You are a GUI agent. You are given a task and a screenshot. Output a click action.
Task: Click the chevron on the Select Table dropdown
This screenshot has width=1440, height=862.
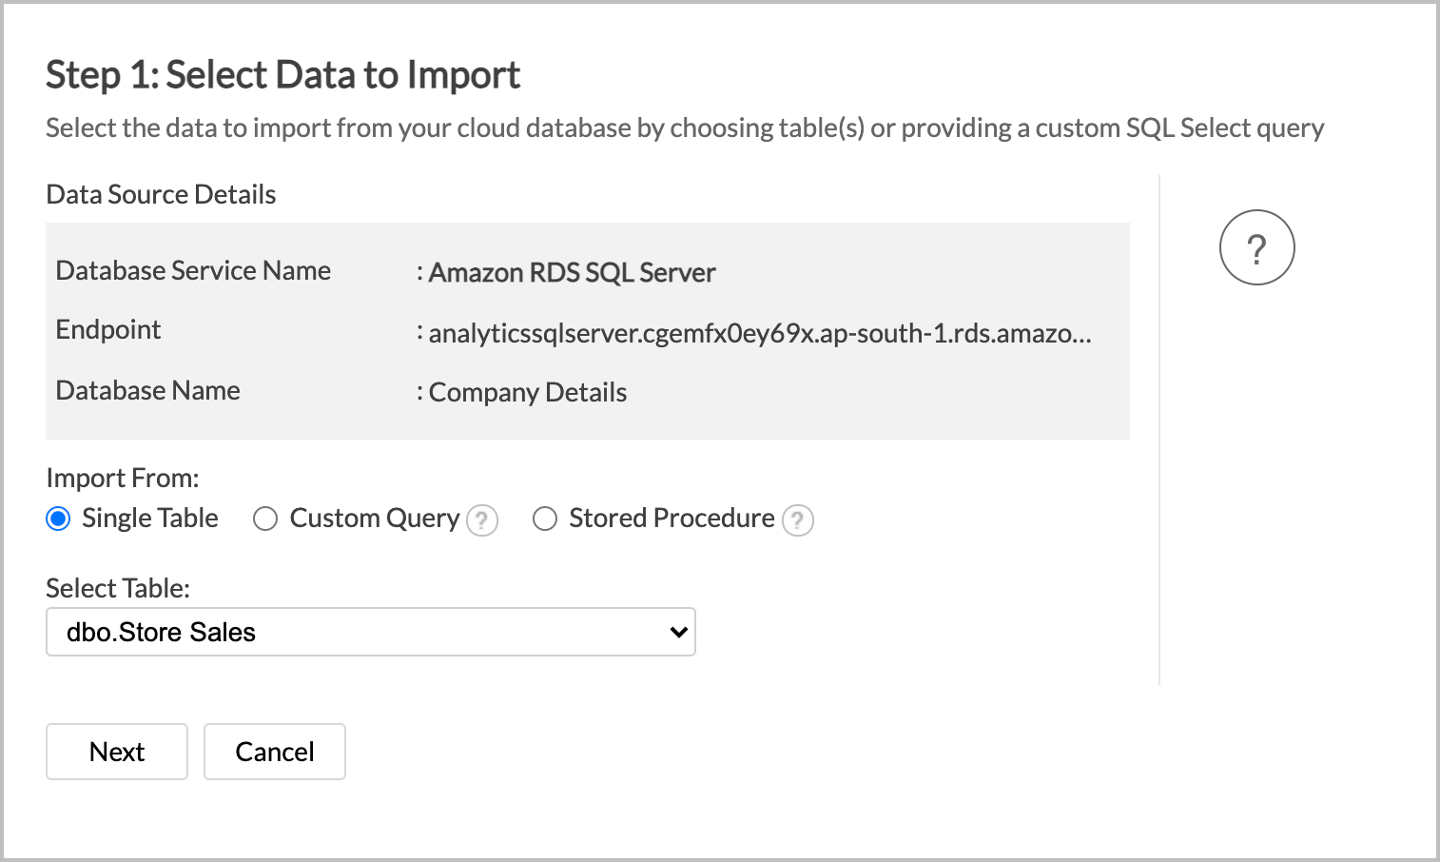point(676,631)
